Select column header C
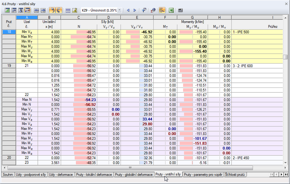 tap(79, 18)
